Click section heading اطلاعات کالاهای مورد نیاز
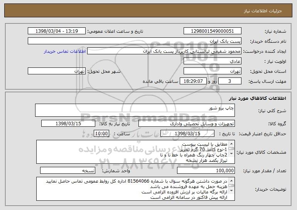297x210 pixels. pos(257,98)
